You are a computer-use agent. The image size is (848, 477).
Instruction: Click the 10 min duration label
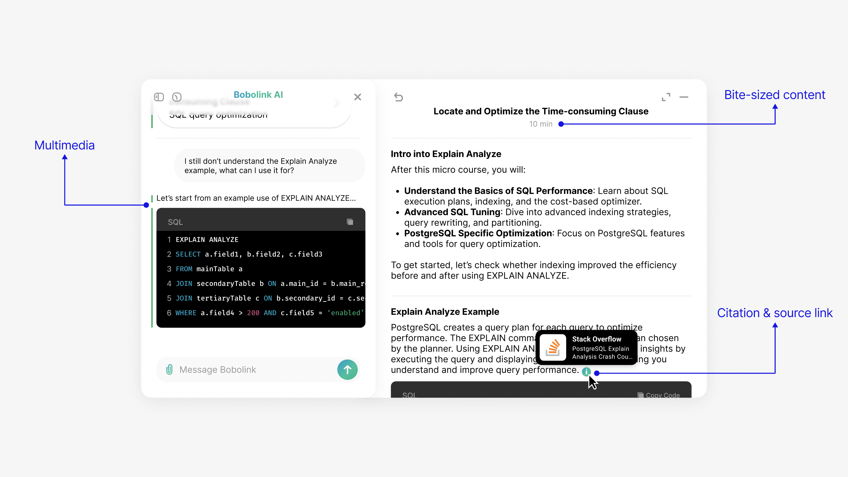(x=541, y=124)
